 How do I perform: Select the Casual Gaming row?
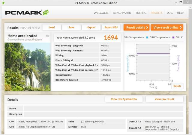87,75
